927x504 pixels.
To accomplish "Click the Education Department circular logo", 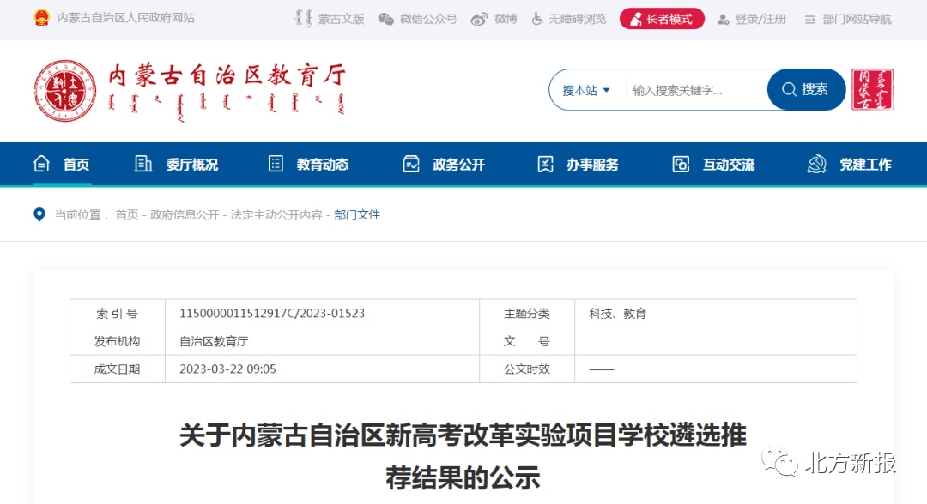I will coord(65,91).
